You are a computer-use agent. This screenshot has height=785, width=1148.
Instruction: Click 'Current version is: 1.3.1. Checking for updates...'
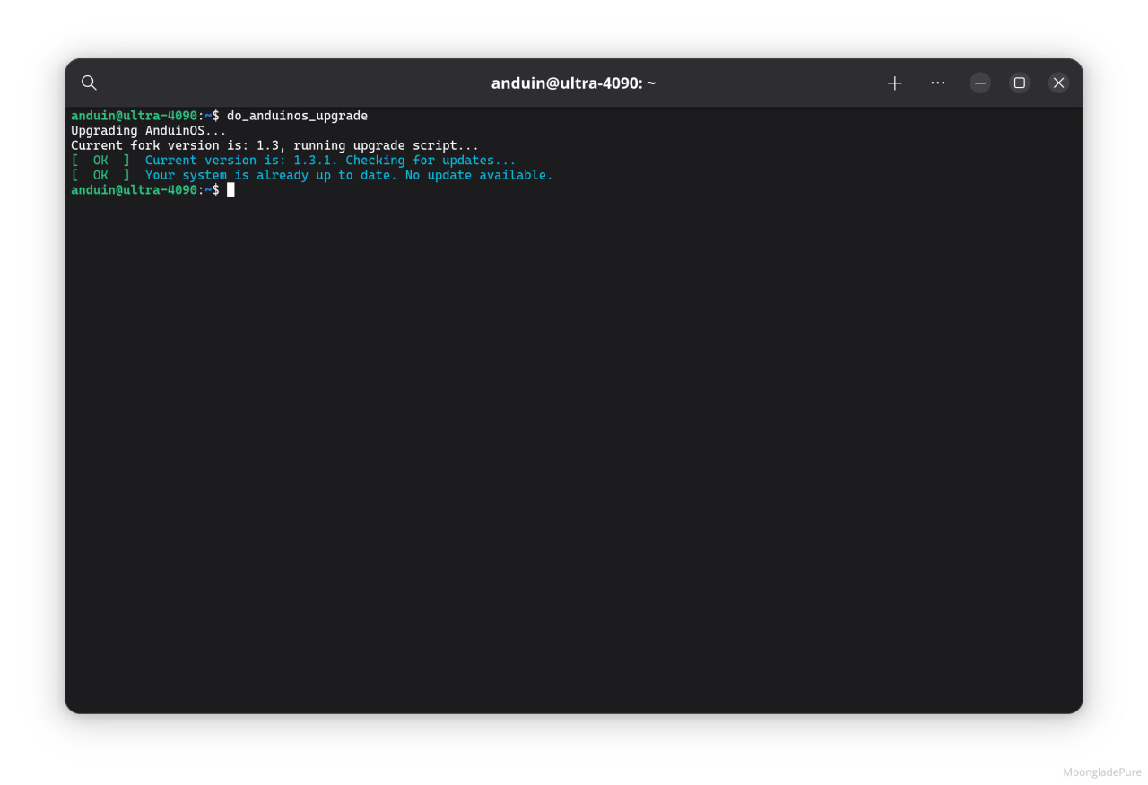tap(330, 160)
